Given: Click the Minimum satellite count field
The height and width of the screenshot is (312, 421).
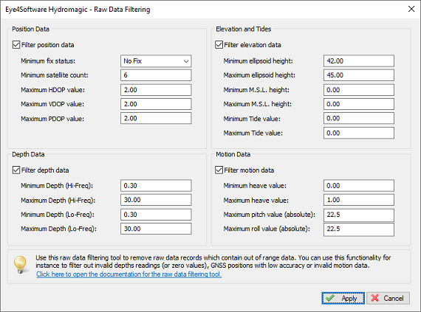Looking at the screenshot, I should (156, 75).
